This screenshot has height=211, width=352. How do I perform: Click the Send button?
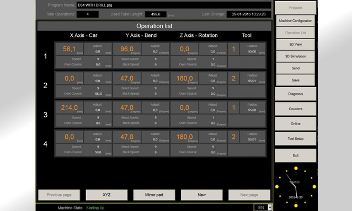295,68
